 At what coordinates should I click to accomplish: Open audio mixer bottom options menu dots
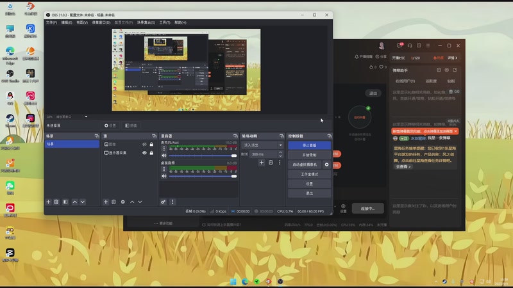(x=172, y=202)
